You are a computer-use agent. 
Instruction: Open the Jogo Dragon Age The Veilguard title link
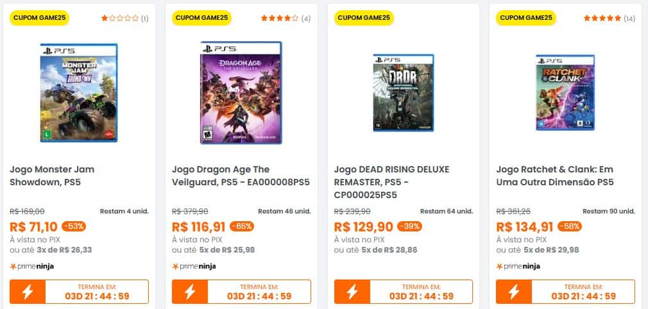click(x=241, y=176)
